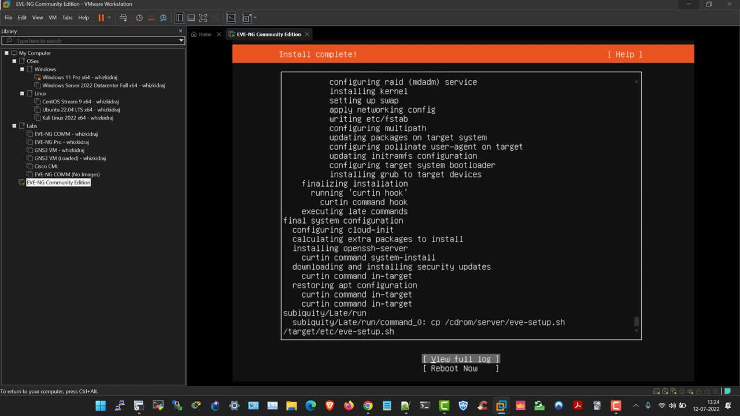This screenshot has width=740, height=416.
Task: Open the stretch display dropdown arrow
Action: (x=255, y=18)
